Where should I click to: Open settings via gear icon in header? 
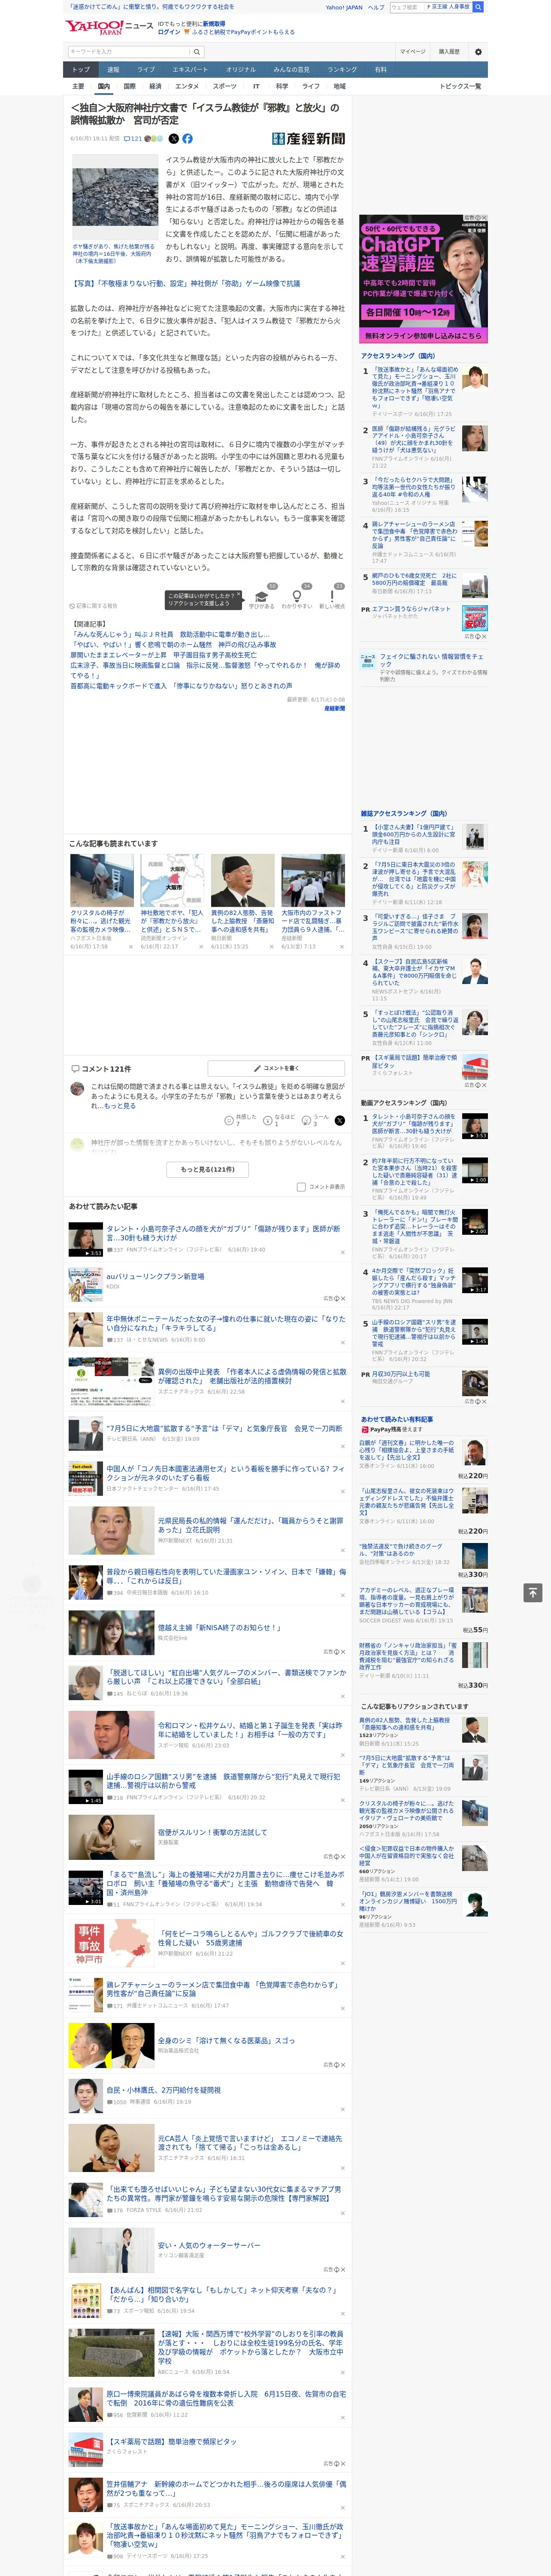478,52
